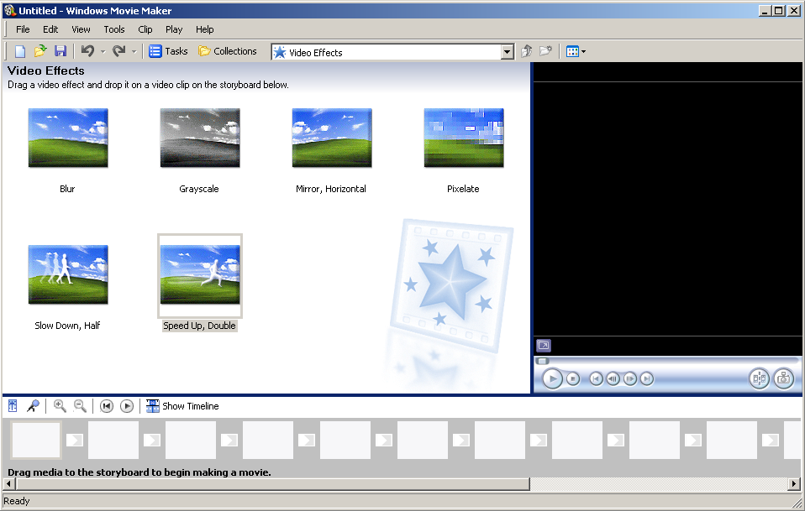The image size is (805, 511).
Task: Rewind the storyboard
Action: [x=106, y=406]
